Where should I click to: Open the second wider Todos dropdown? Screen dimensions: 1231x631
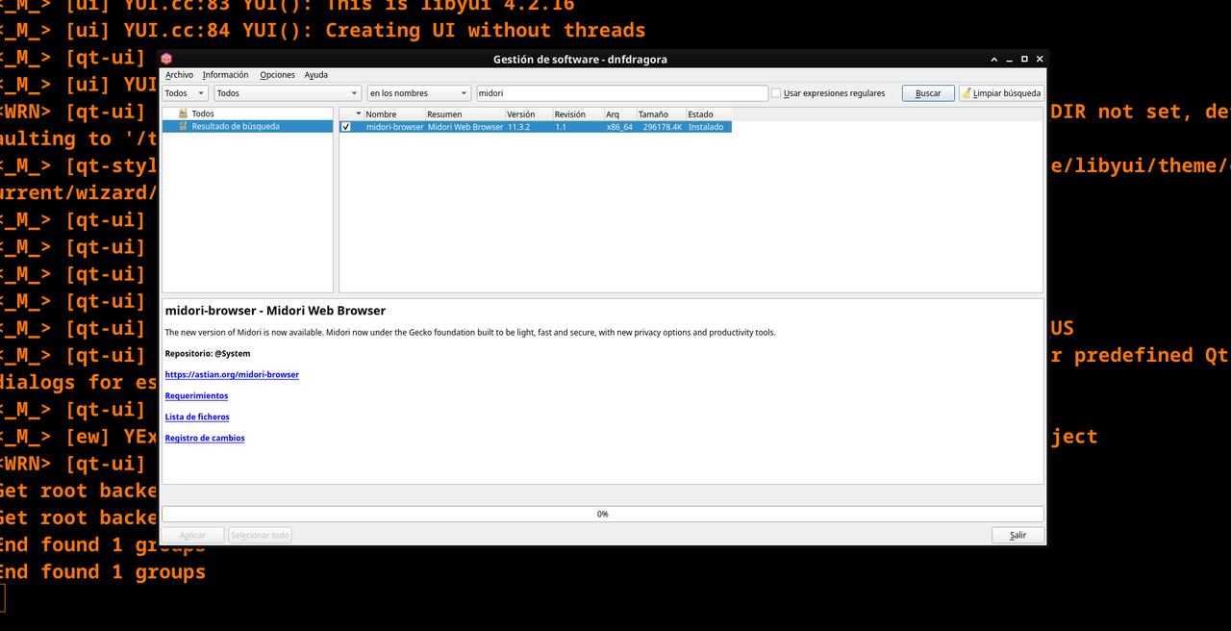(x=287, y=93)
